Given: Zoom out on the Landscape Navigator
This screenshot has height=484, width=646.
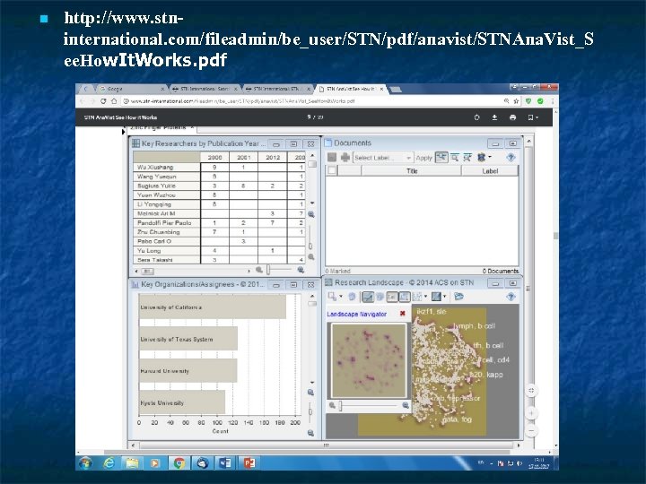Looking at the screenshot, I should point(332,406).
